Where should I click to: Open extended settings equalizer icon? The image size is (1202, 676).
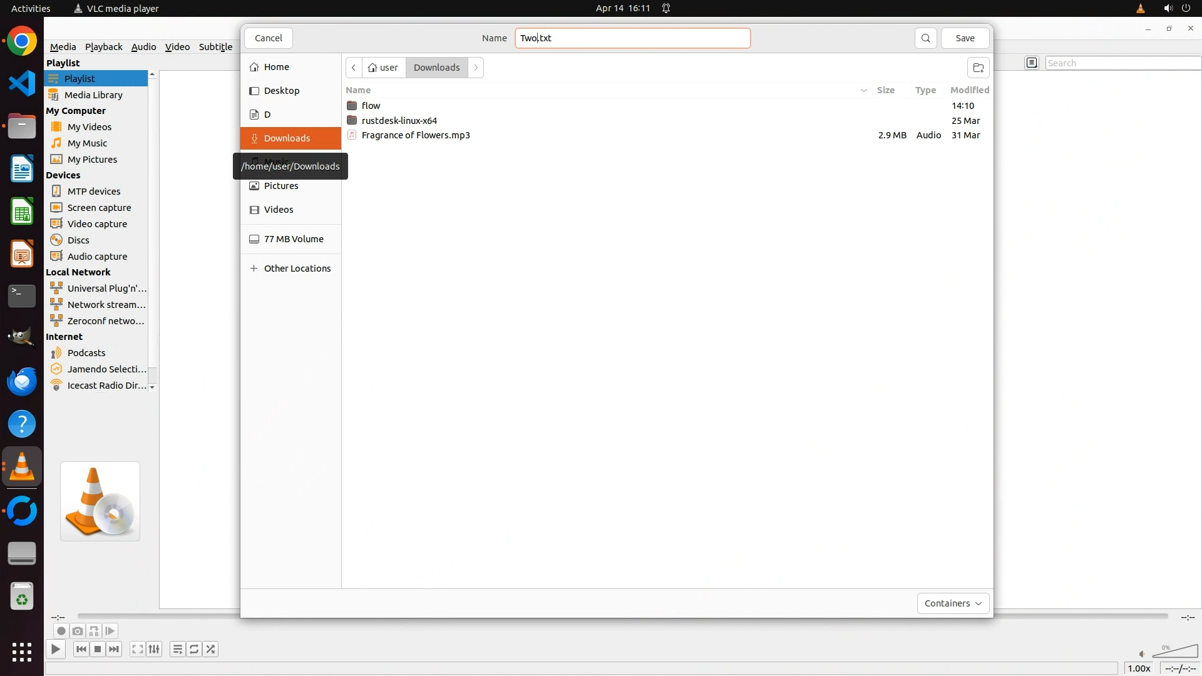click(x=154, y=649)
